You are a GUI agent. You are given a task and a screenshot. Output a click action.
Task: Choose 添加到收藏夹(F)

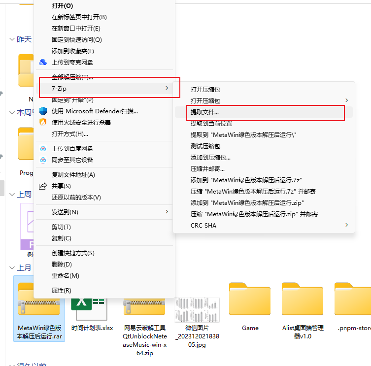(104, 51)
